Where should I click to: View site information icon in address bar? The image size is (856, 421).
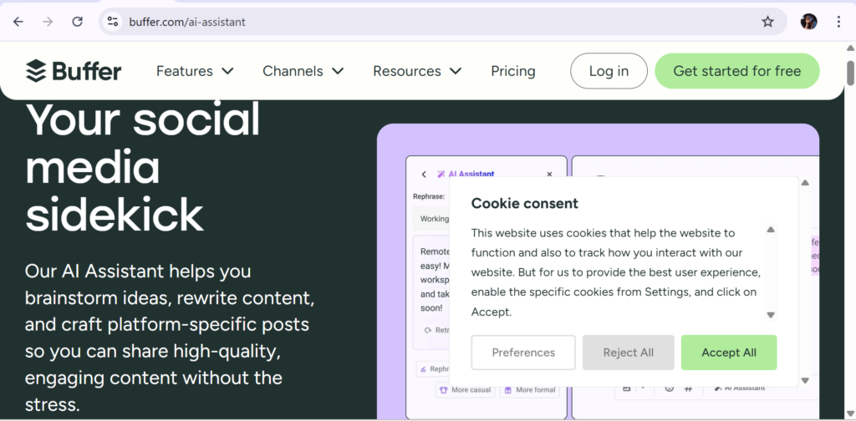tap(113, 22)
